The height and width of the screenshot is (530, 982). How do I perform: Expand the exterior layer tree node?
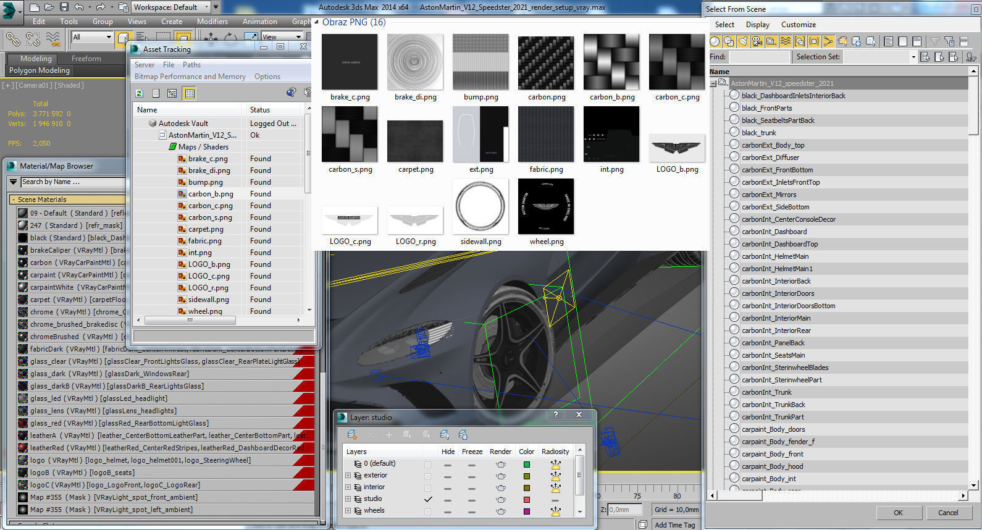pyautogui.click(x=348, y=476)
